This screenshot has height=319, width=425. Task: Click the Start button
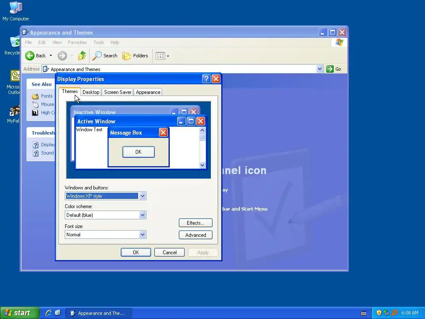pyautogui.click(x=20, y=313)
